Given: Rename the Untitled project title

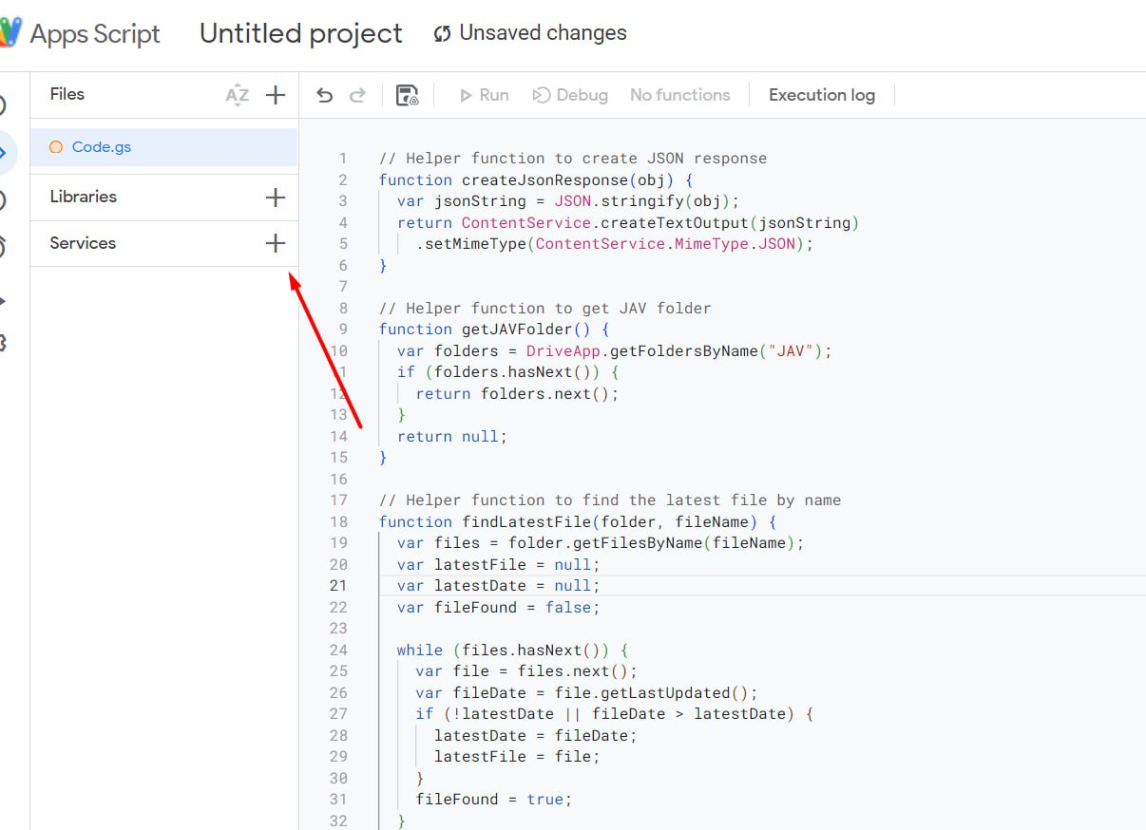Looking at the screenshot, I should pyautogui.click(x=300, y=33).
